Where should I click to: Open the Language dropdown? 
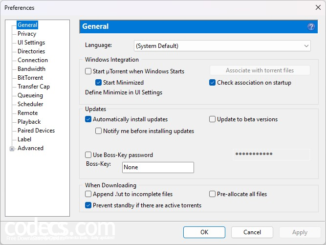click(222, 46)
